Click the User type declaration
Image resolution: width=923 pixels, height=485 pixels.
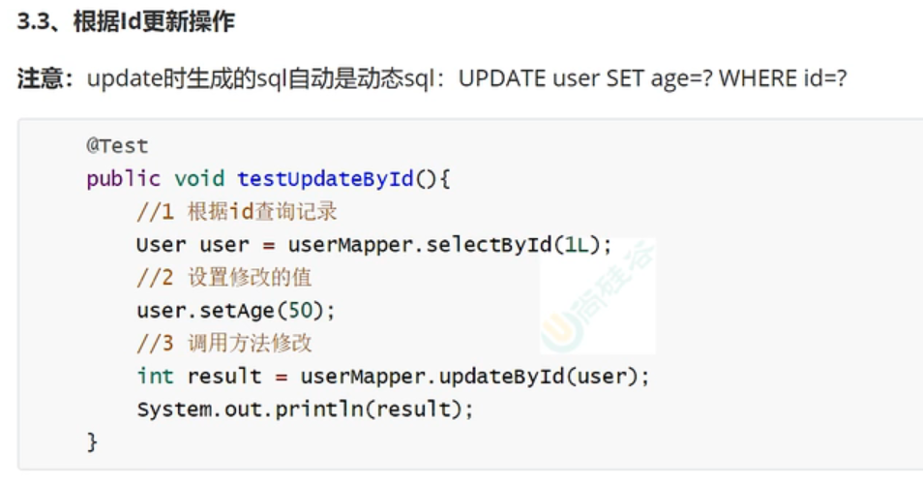(161, 245)
